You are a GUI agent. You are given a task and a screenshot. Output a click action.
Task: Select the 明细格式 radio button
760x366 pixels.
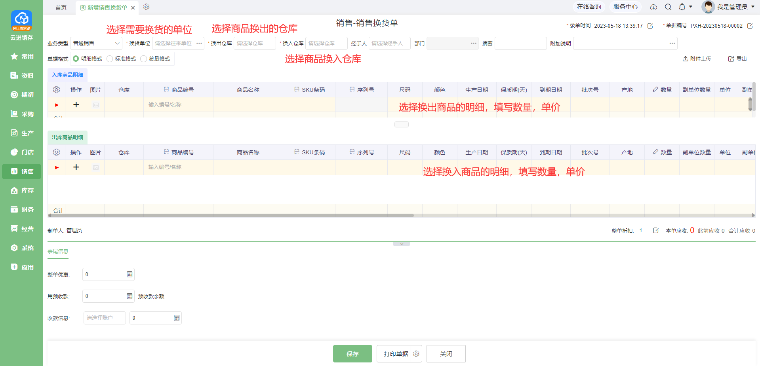[x=76, y=59]
